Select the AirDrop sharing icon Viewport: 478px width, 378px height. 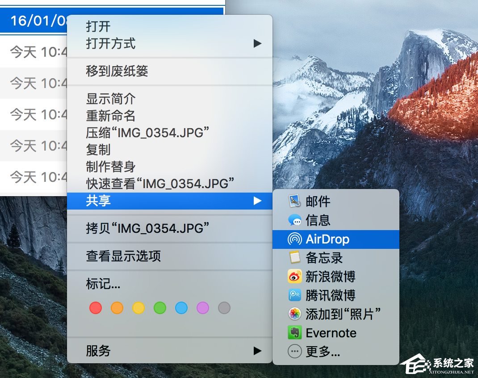tap(294, 239)
